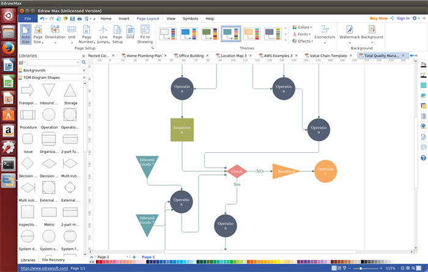428x272 pixels.
Task: Select the blue theme thumbnail
Action: pyautogui.click(x=188, y=34)
